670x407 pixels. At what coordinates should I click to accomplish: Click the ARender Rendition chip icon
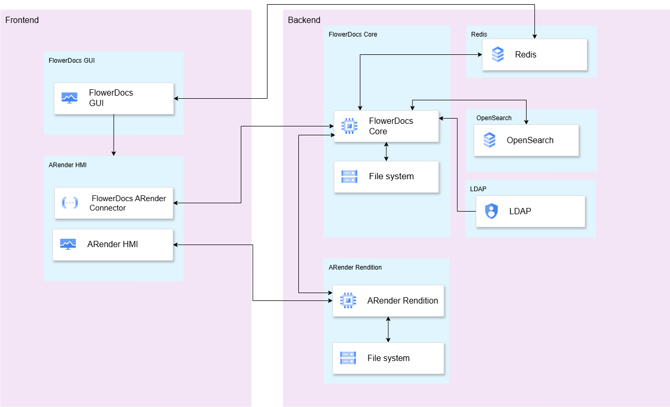348,300
